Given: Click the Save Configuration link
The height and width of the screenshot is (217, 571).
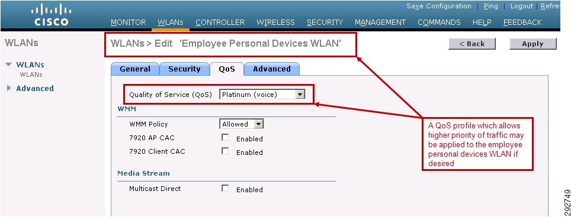Looking at the screenshot, I should [439, 6].
